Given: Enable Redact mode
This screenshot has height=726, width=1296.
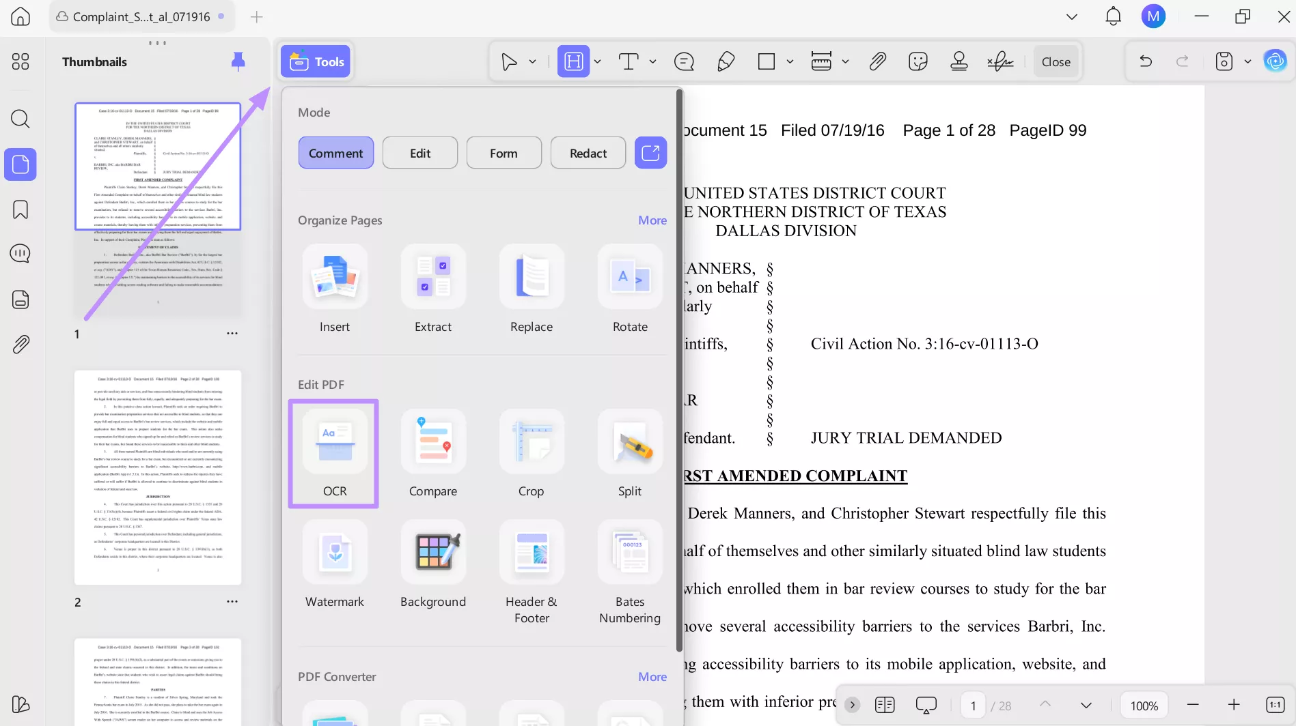Looking at the screenshot, I should (588, 152).
